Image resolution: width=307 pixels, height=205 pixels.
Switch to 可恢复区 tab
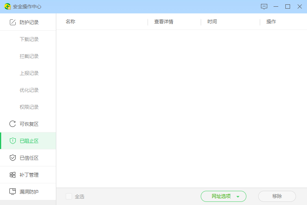pyautogui.click(x=28, y=124)
